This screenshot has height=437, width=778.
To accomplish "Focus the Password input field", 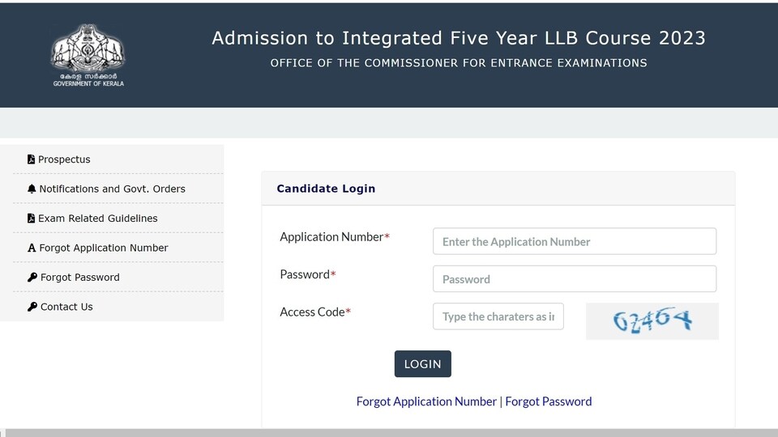I will point(575,279).
